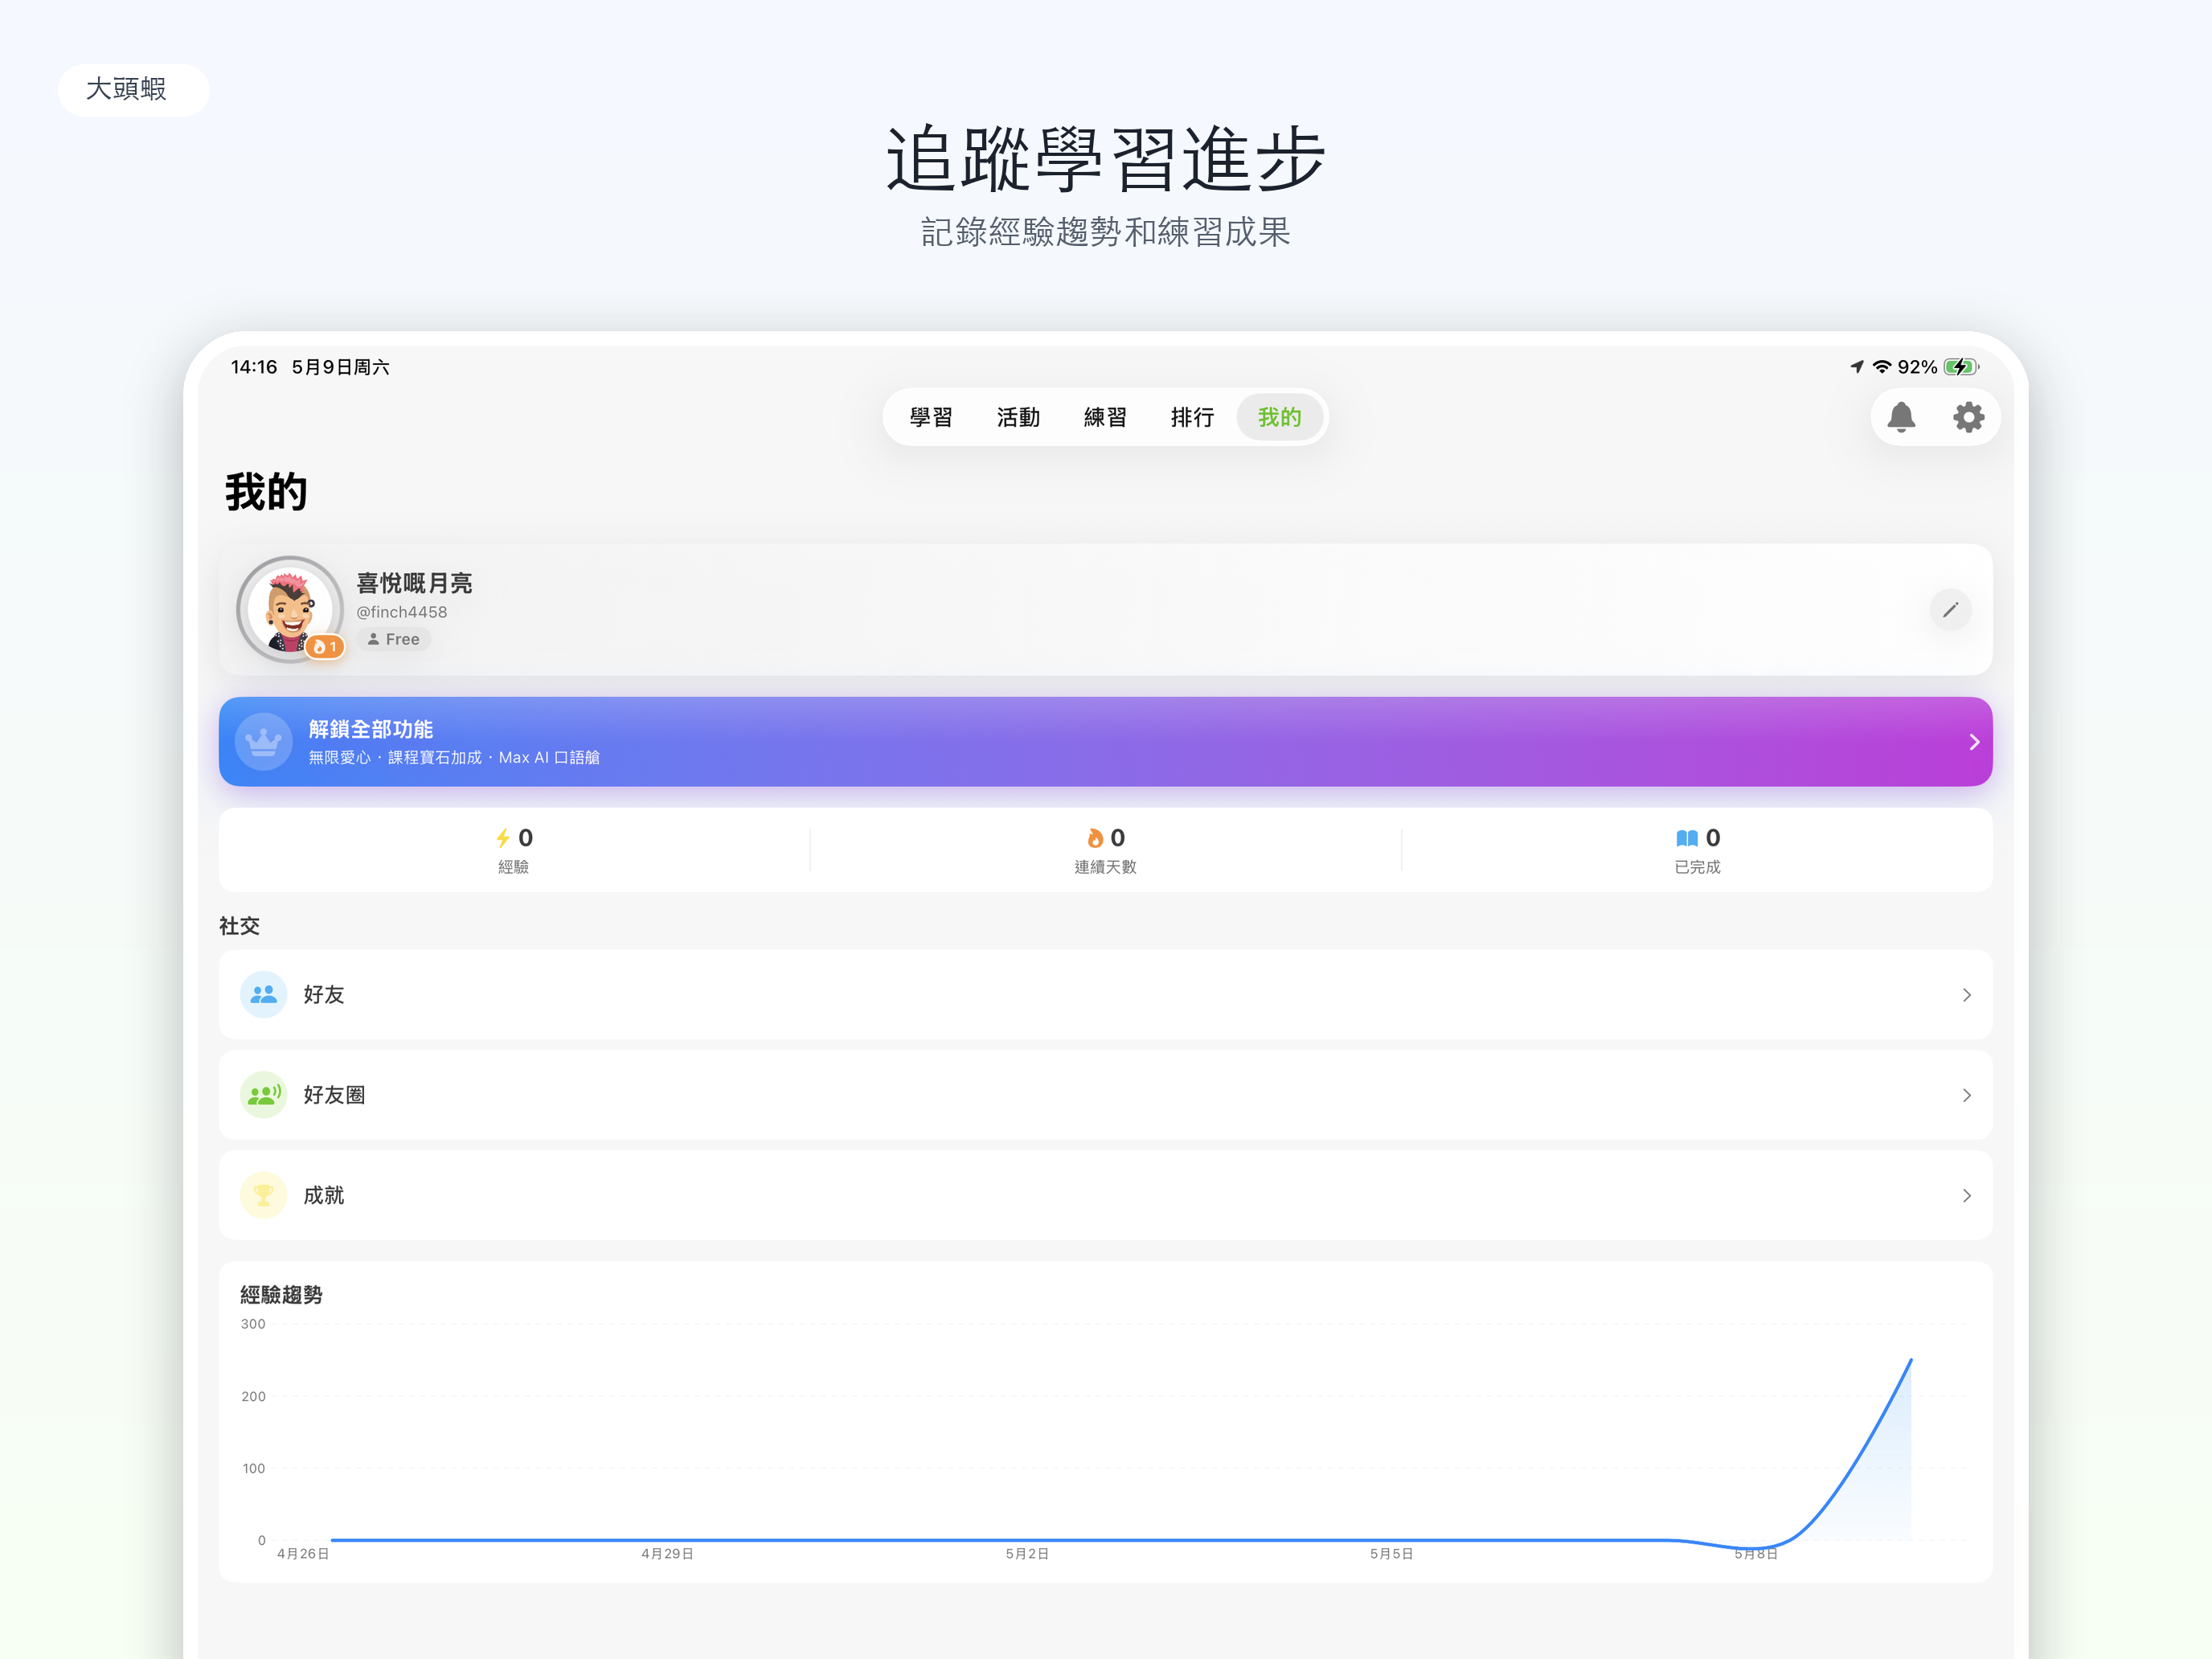This screenshot has height=1659, width=2212.
Task: Click the profile avatar picture
Action: pyautogui.click(x=290, y=609)
